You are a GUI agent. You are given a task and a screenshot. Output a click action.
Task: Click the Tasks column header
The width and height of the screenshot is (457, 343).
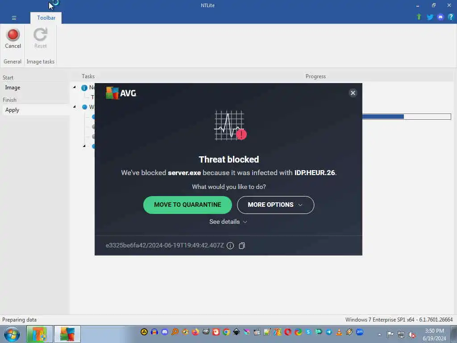click(x=88, y=76)
